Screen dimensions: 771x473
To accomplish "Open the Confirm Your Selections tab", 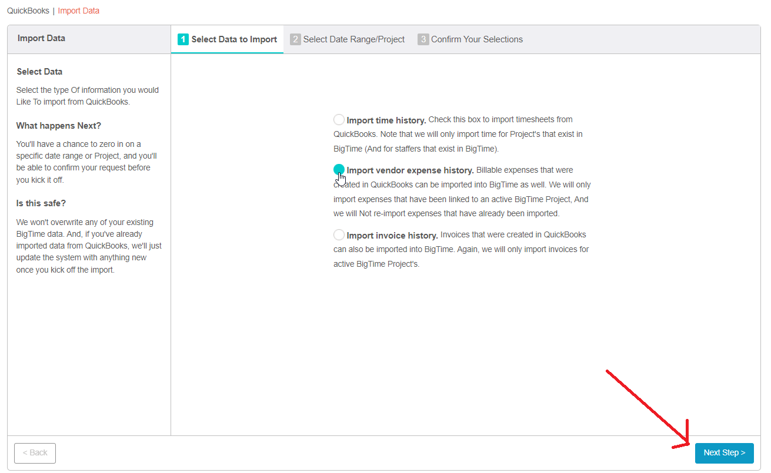I will click(x=470, y=39).
